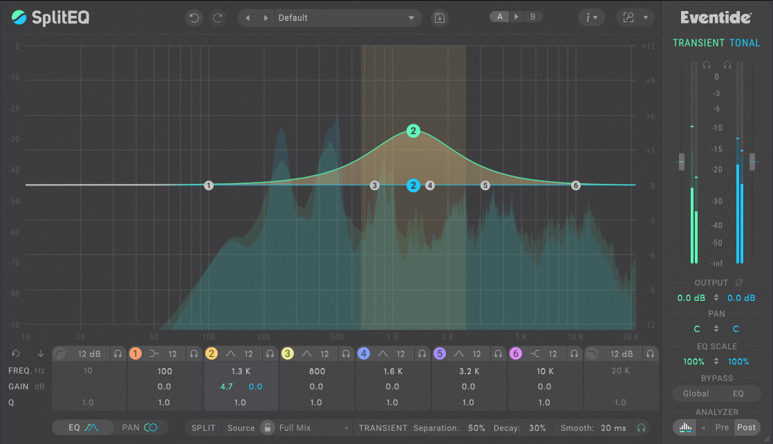Save the preset with the save icon

[439, 18]
